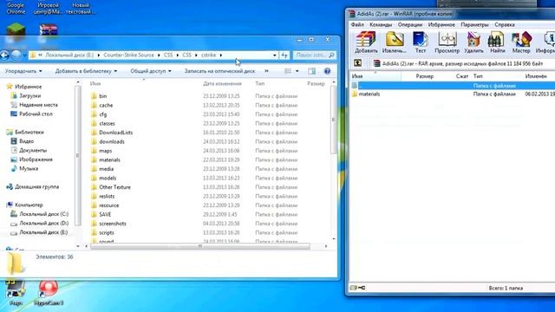Open Explorer help question mark icon
The width and height of the screenshot is (555, 312).
(x=327, y=71)
